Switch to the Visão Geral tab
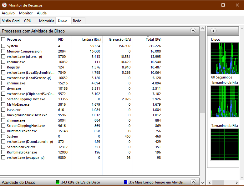 click(x=11, y=21)
